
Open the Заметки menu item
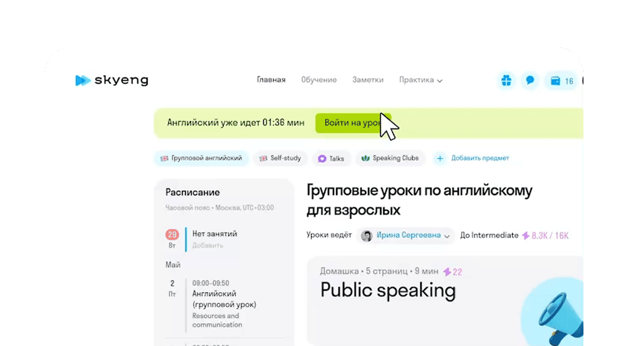[367, 80]
